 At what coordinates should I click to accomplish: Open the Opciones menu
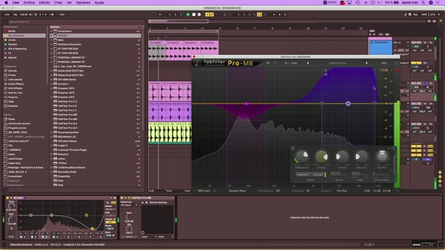tap(83, 3)
